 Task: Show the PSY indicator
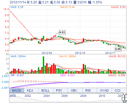coord(59,90)
